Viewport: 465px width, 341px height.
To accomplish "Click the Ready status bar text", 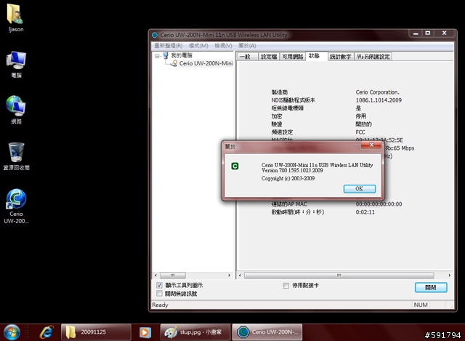I will [160, 305].
